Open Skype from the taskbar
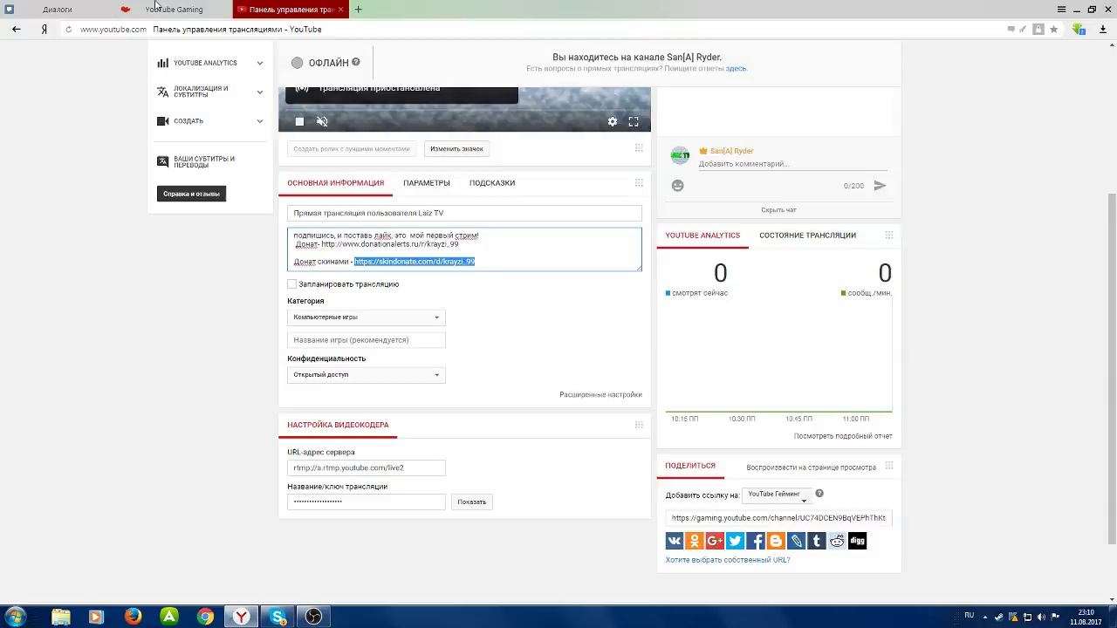The width and height of the screenshot is (1117, 628). [x=278, y=617]
